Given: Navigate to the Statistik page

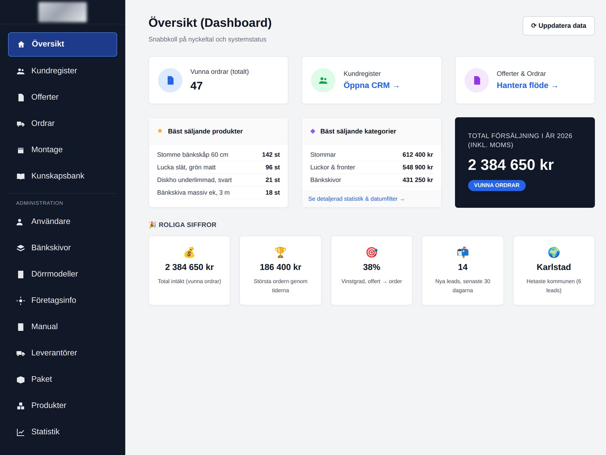Looking at the screenshot, I should pos(62,432).
